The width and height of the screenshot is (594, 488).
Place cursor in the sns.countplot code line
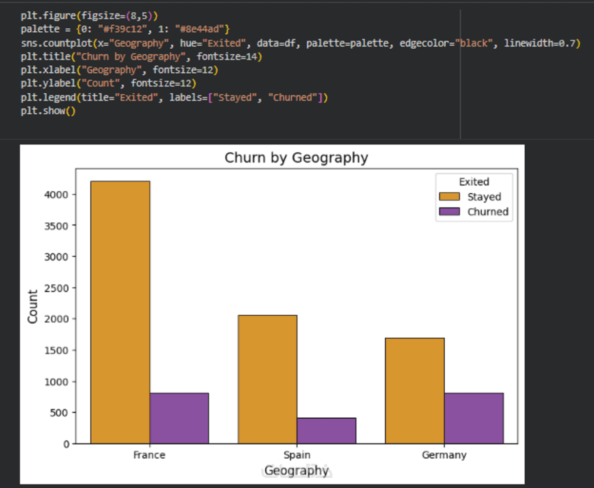pos(300,43)
